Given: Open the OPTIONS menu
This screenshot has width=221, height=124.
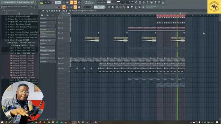Looking at the screenshot, I should point(23,2).
